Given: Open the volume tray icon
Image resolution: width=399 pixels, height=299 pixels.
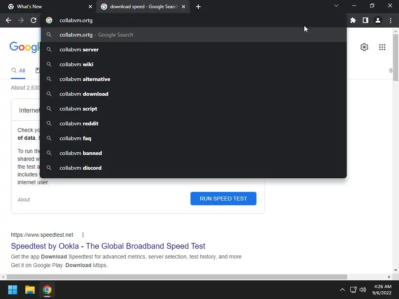Looking at the screenshot, I should 363,290.
